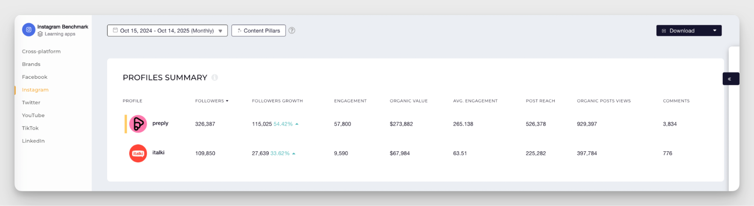
Task: Click the Followers Growth column header
Action: pos(277,101)
